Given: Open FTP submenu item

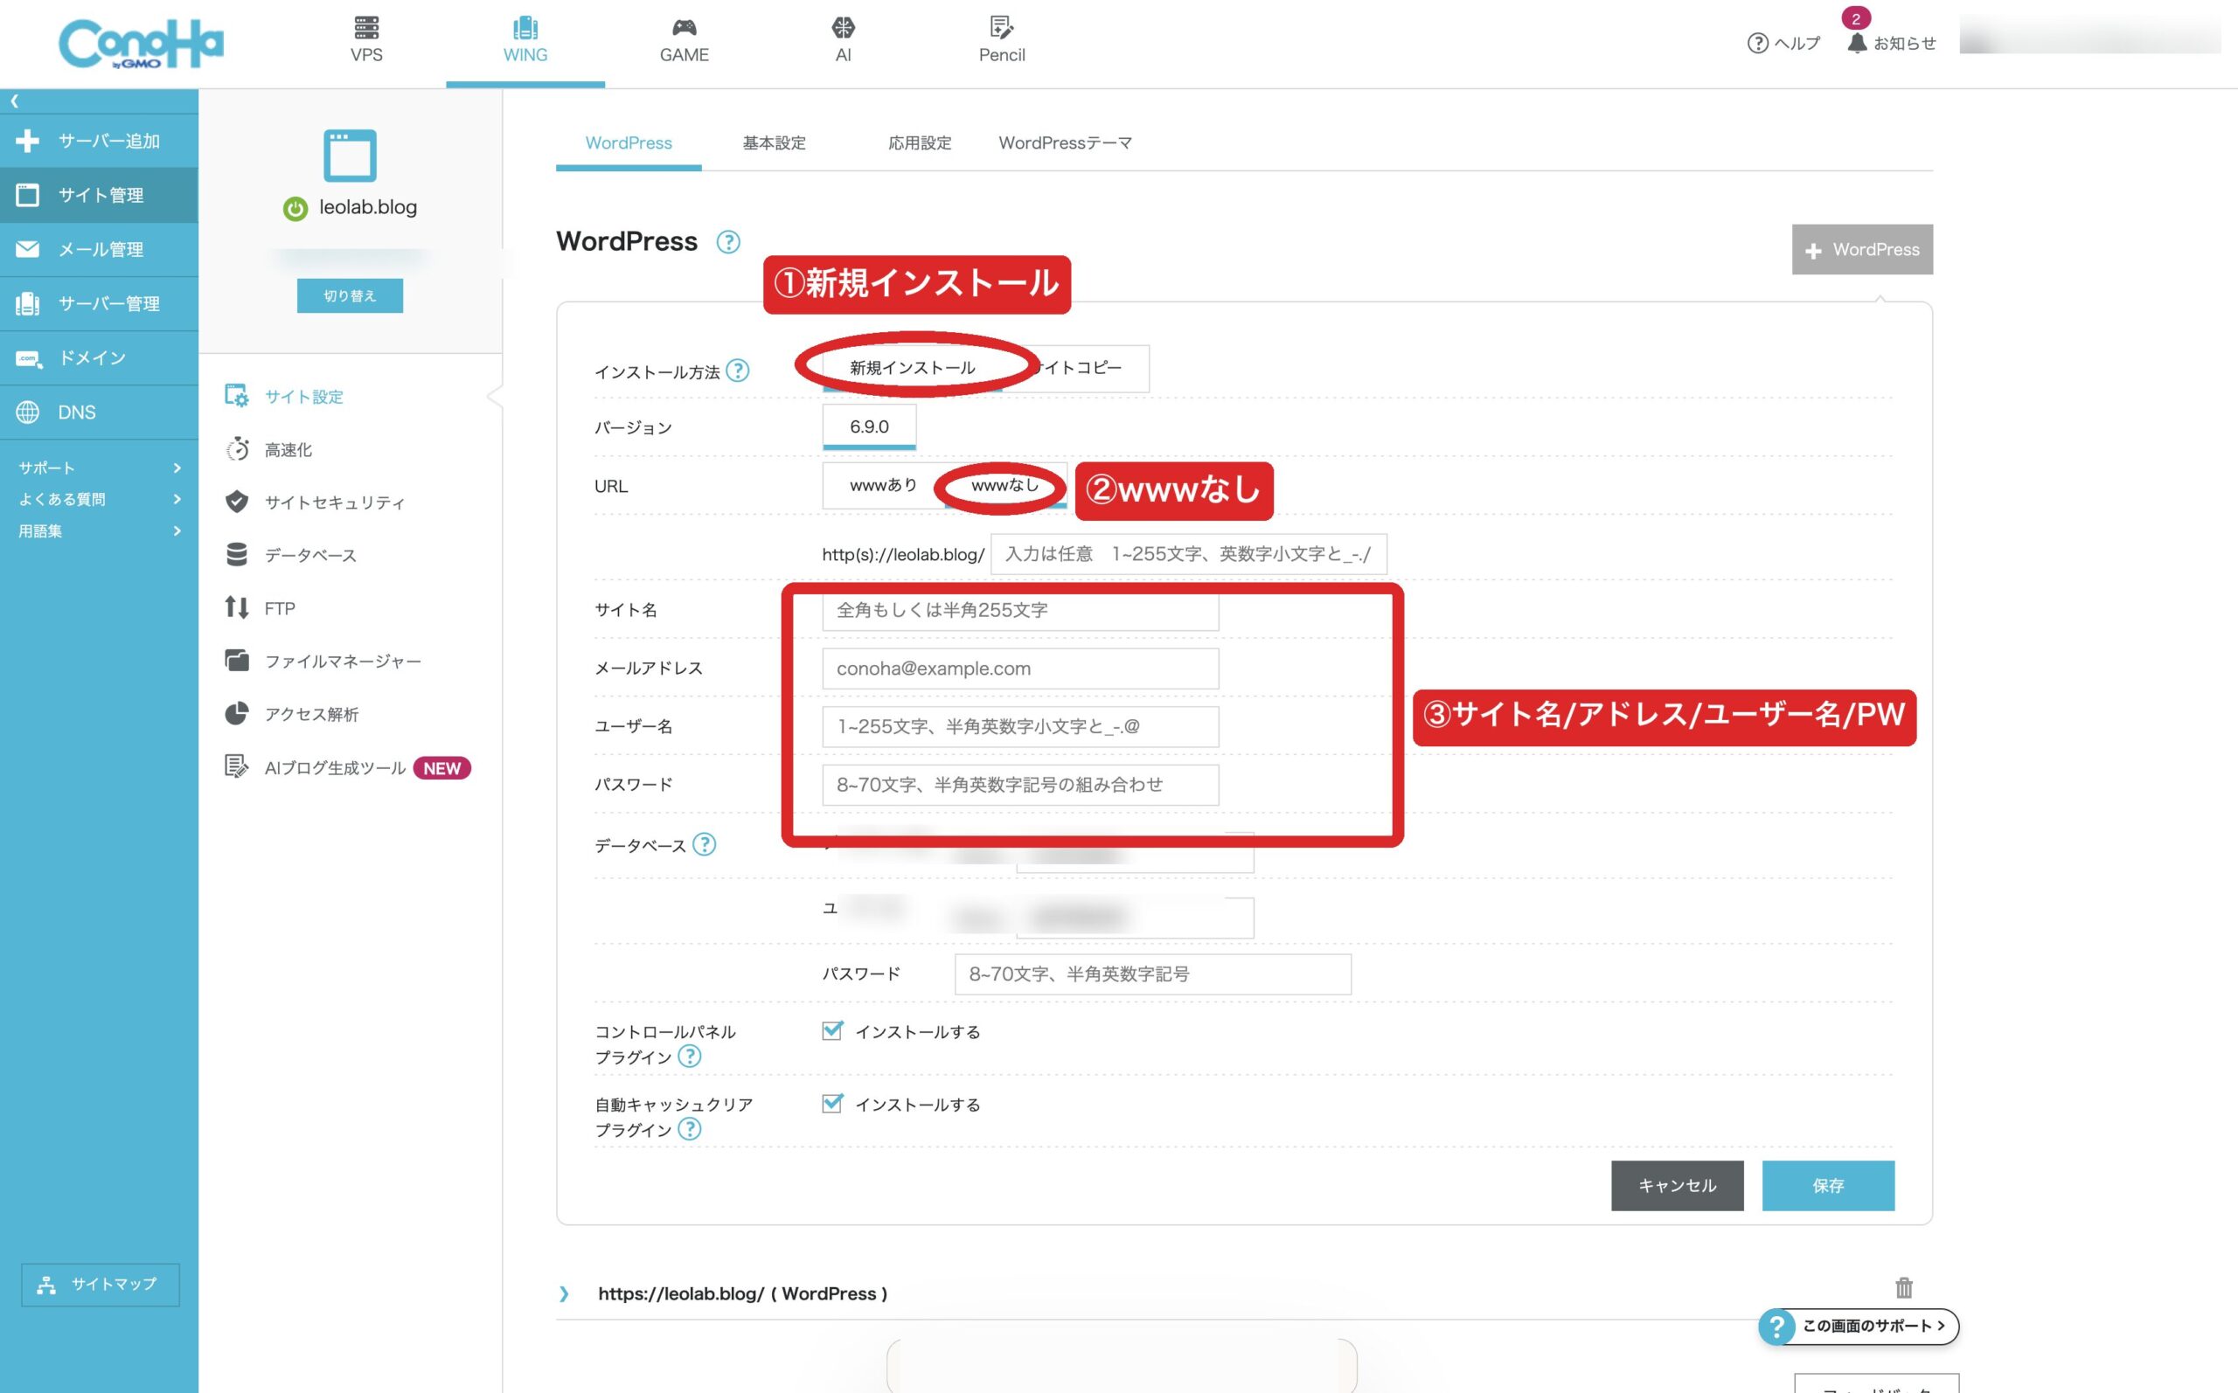Looking at the screenshot, I should tap(261, 608).
